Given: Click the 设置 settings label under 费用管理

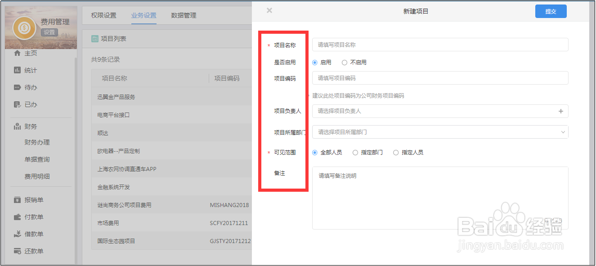Looking at the screenshot, I should (x=49, y=32).
